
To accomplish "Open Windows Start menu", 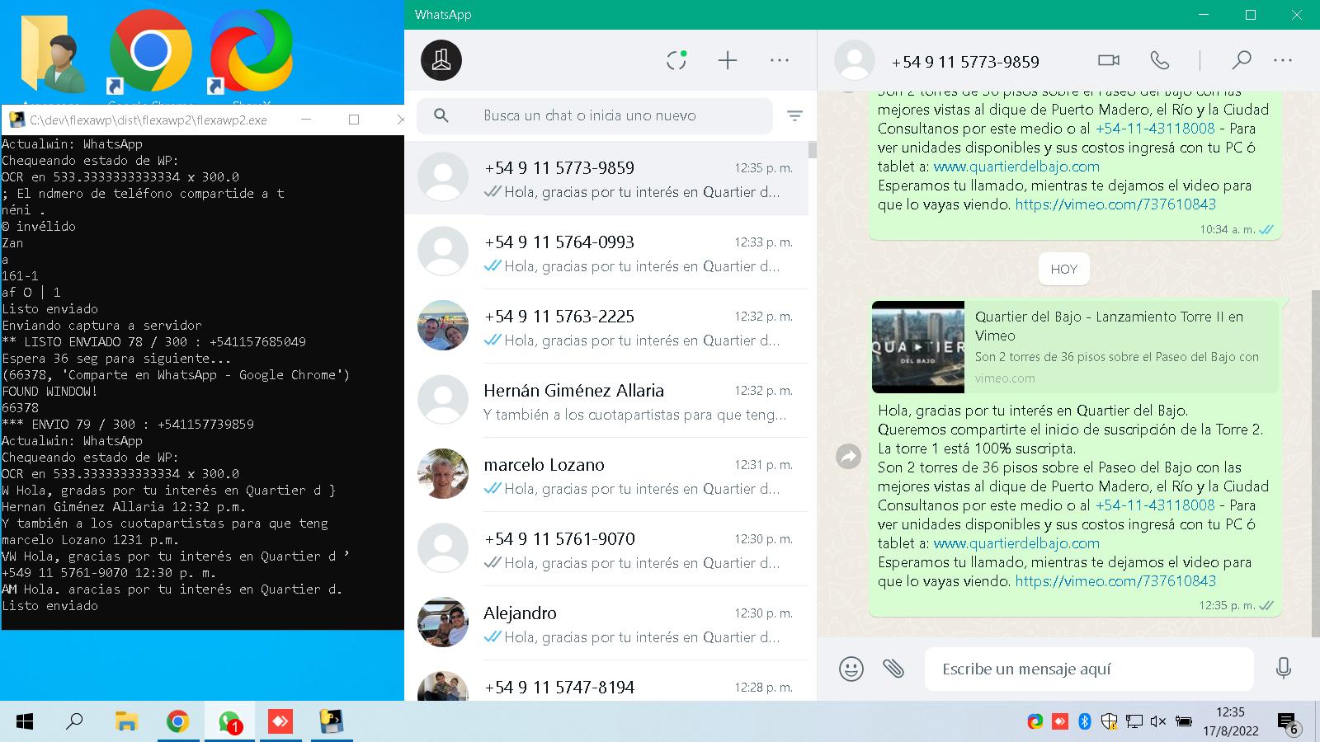I will click(x=25, y=722).
